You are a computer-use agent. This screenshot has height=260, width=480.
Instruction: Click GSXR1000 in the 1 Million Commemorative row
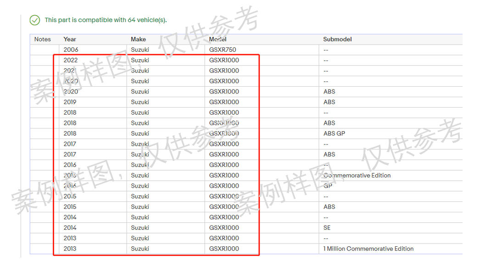(x=224, y=249)
